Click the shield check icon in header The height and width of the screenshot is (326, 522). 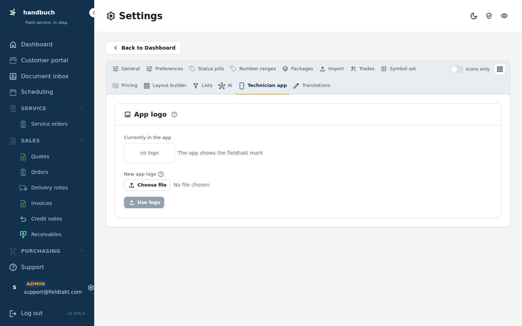(x=489, y=16)
